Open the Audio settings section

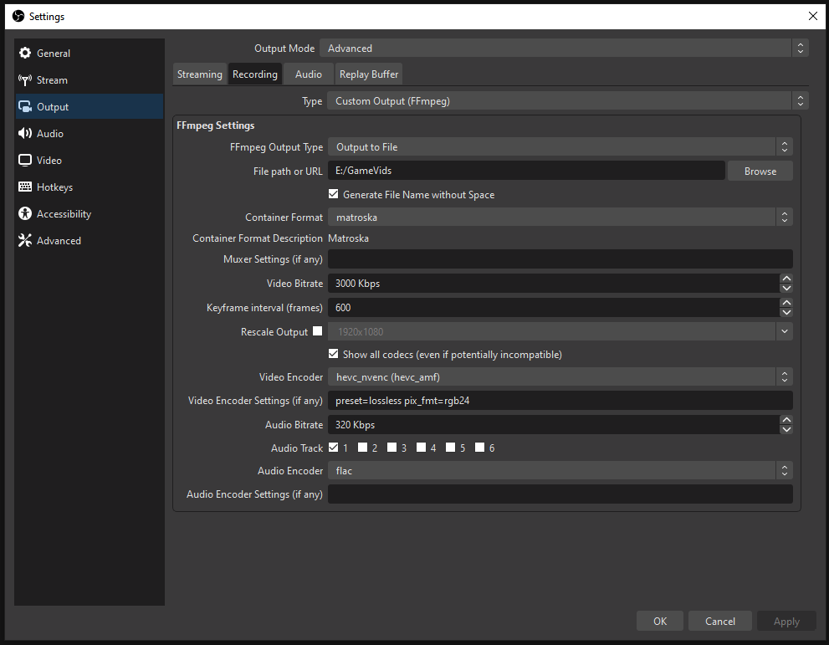[x=50, y=133]
